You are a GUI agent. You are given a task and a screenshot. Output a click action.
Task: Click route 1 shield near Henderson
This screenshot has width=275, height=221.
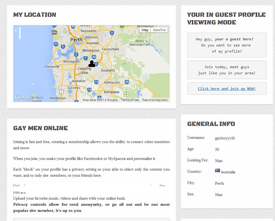click(x=61, y=92)
